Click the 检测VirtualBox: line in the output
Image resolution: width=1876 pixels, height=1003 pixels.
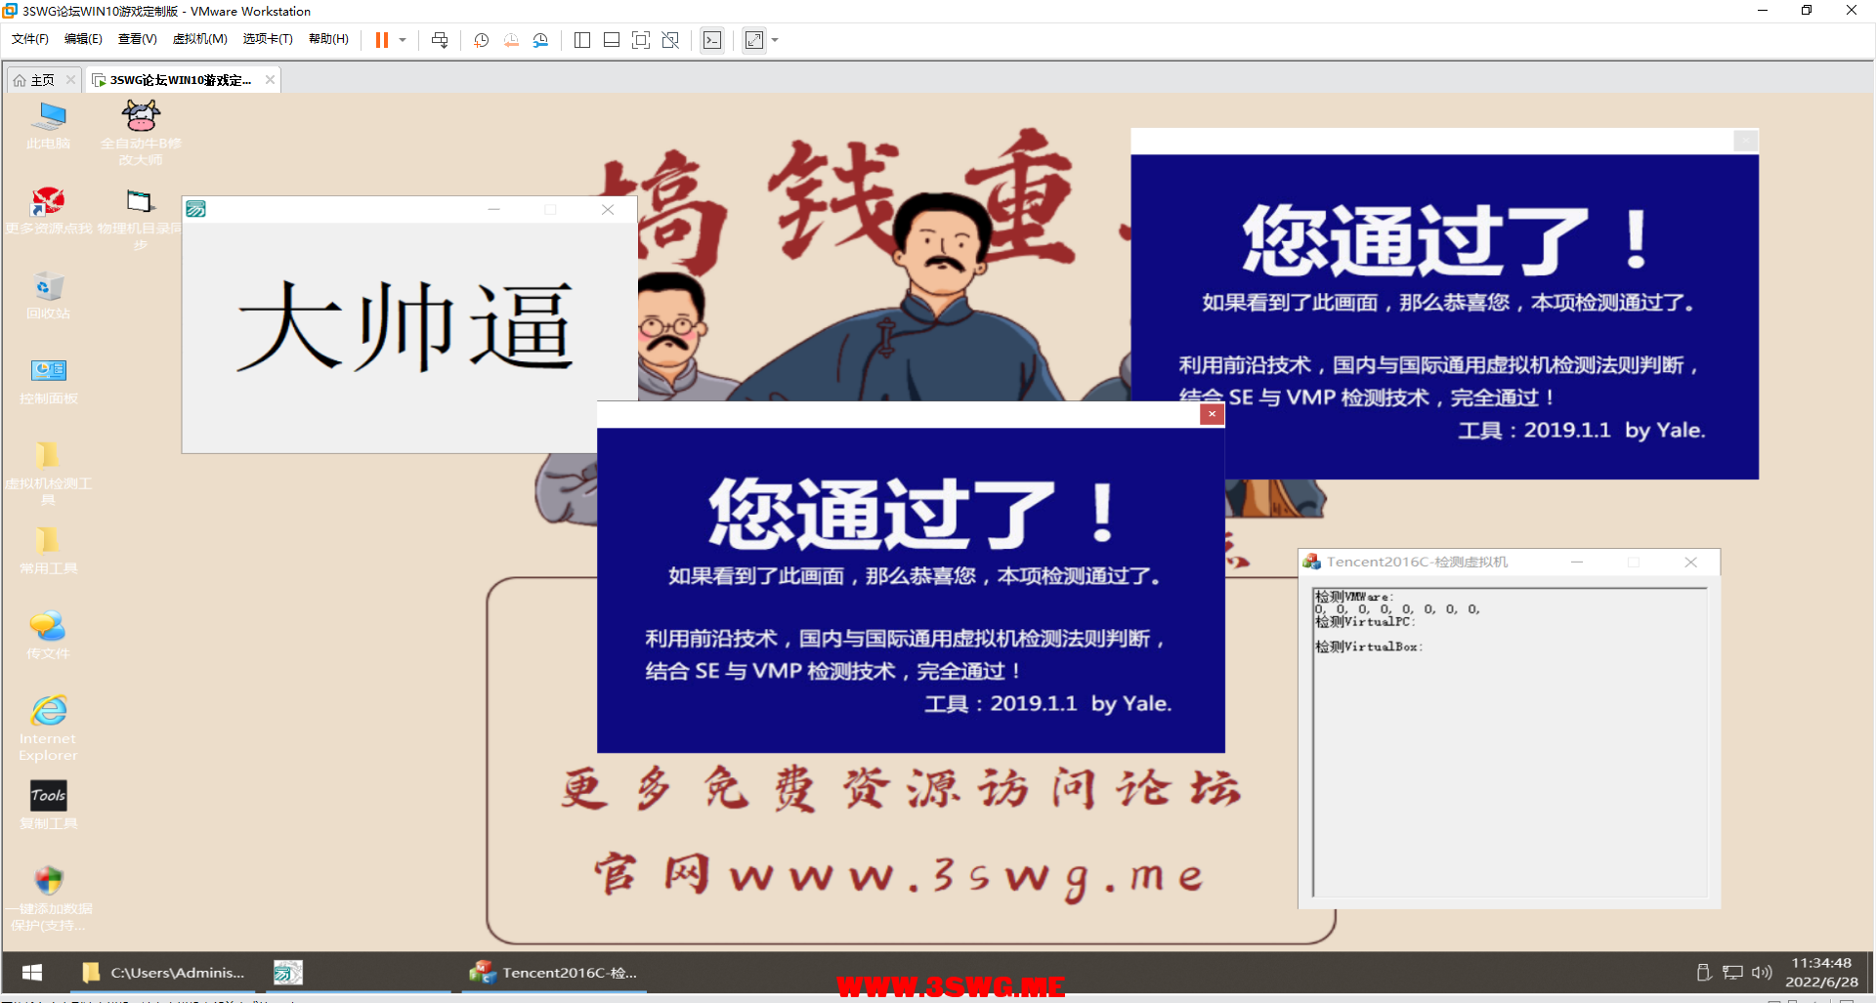pyautogui.click(x=1369, y=647)
